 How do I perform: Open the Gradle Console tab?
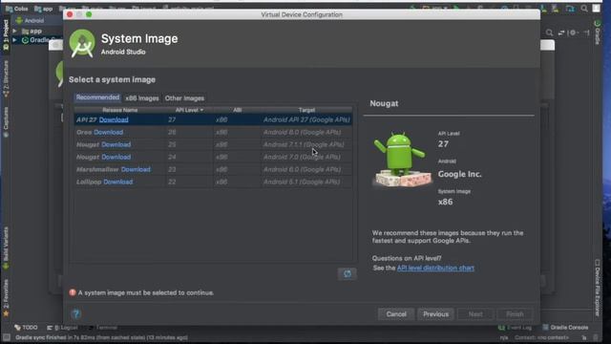pyautogui.click(x=565, y=328)
